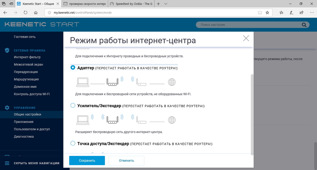Open Межсетевой экран in the sidebar
This screenshot has width=317, height=170.
coord(28,64)
